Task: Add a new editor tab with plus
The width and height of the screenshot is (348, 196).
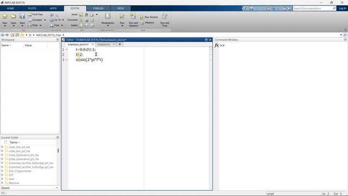Action: (120, 45)
